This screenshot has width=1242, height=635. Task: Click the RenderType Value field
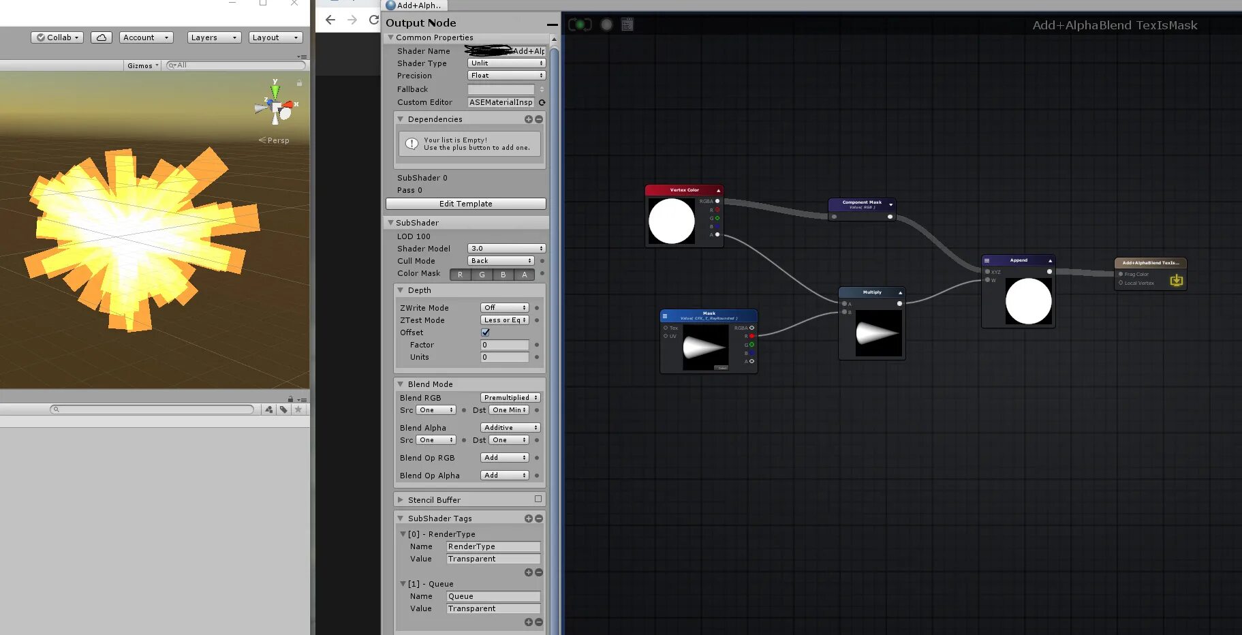pos(493,559)
